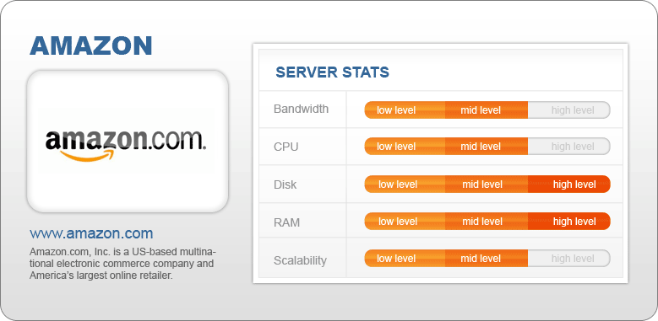Select Bandwidth low level segment
The height and width of the screenshot is (321, 658).
[405, 110]
